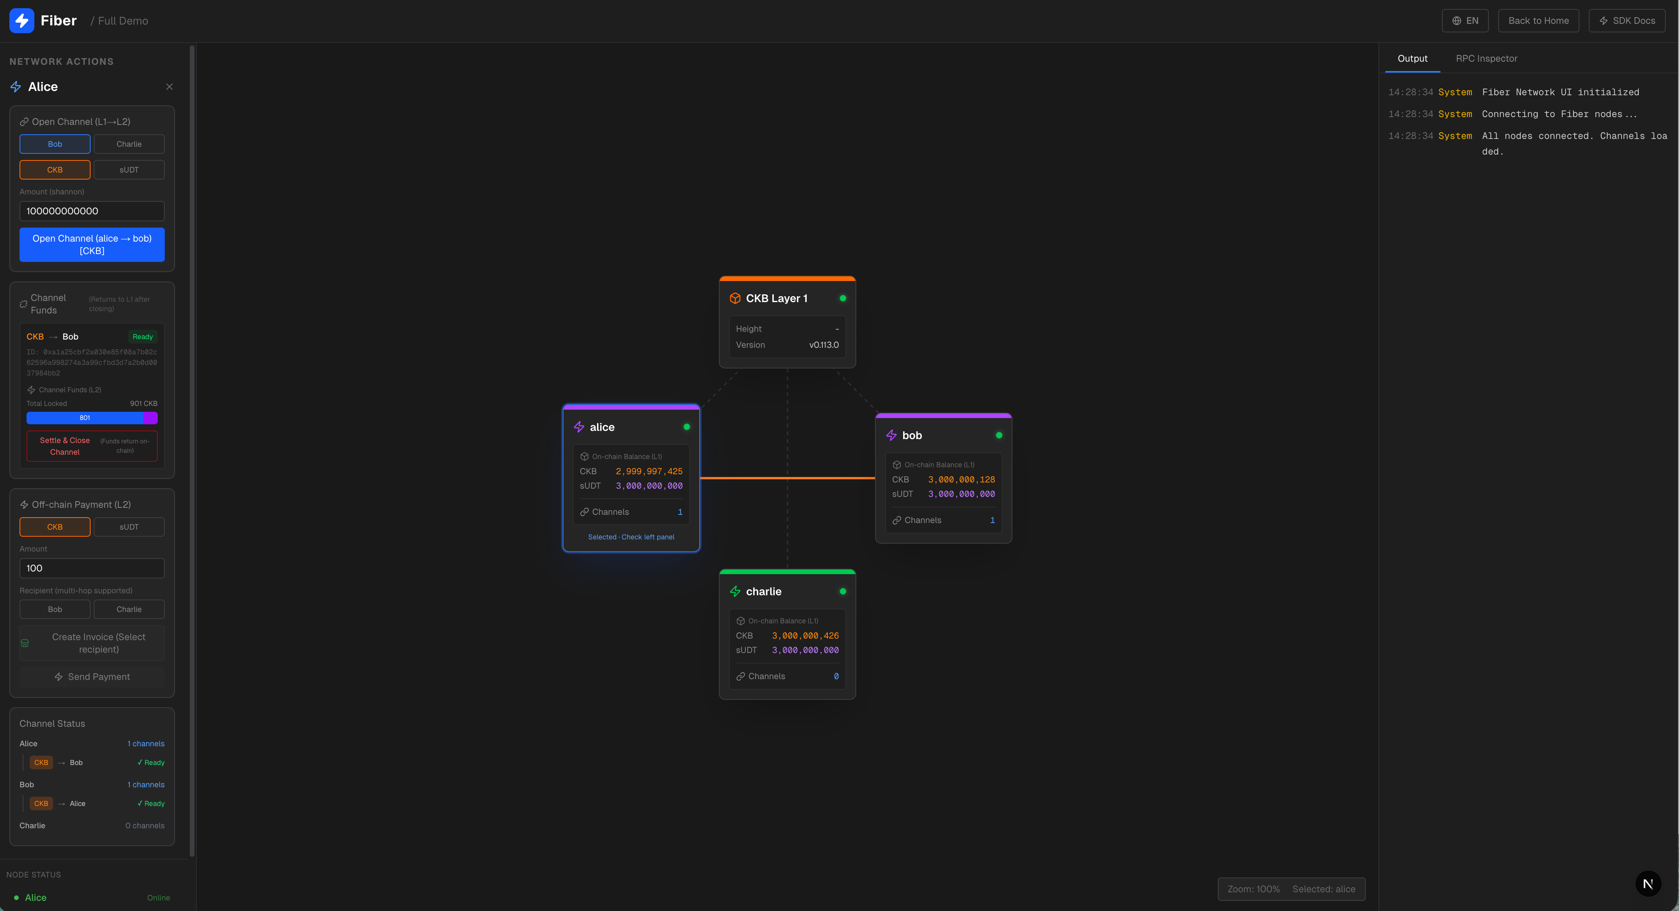Click the Amount (shannon) input field

(92, 211)
